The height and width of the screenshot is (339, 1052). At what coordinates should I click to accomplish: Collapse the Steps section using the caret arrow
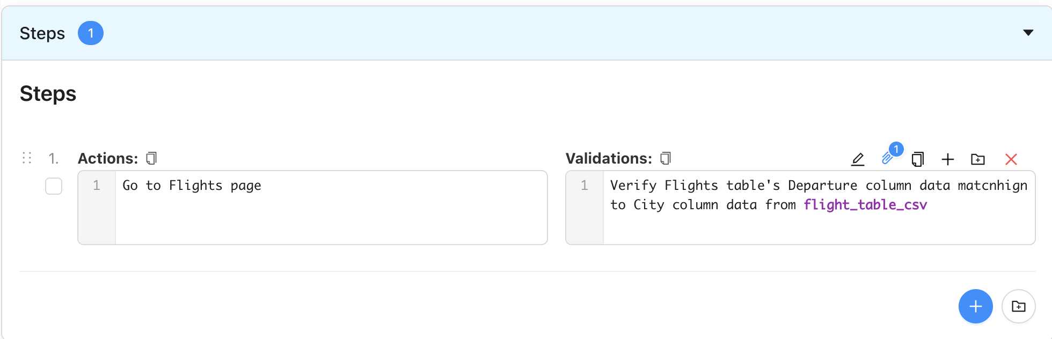point(1028,33)
